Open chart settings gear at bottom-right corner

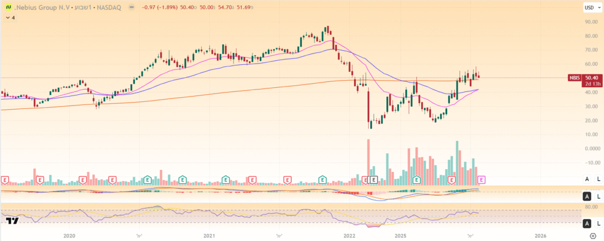click(x=593, y=235)
